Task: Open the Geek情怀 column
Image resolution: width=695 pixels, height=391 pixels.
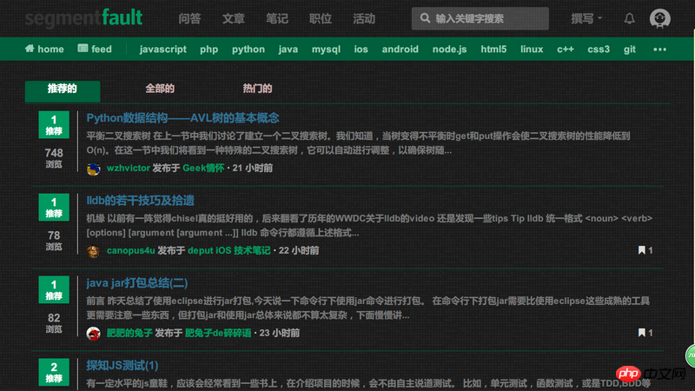Action: click(x=203, y=168)
